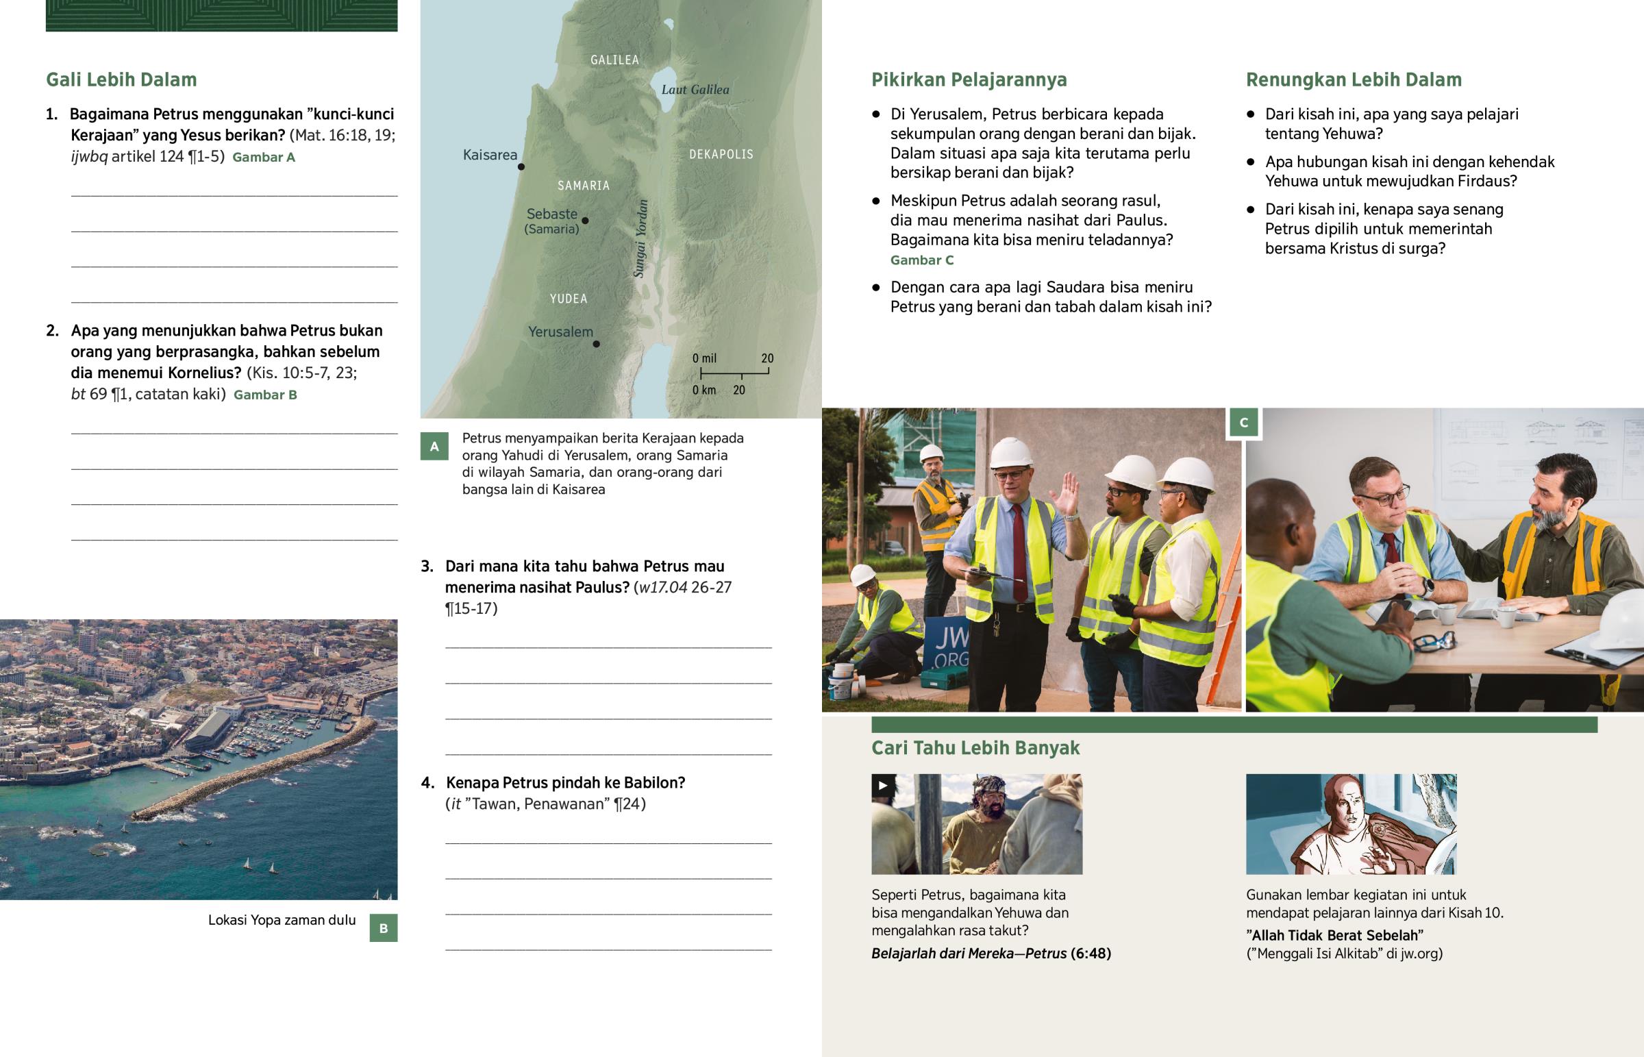Click the construction site photo with hard hats
Screen dimensions: 1644x1057
1032,560
